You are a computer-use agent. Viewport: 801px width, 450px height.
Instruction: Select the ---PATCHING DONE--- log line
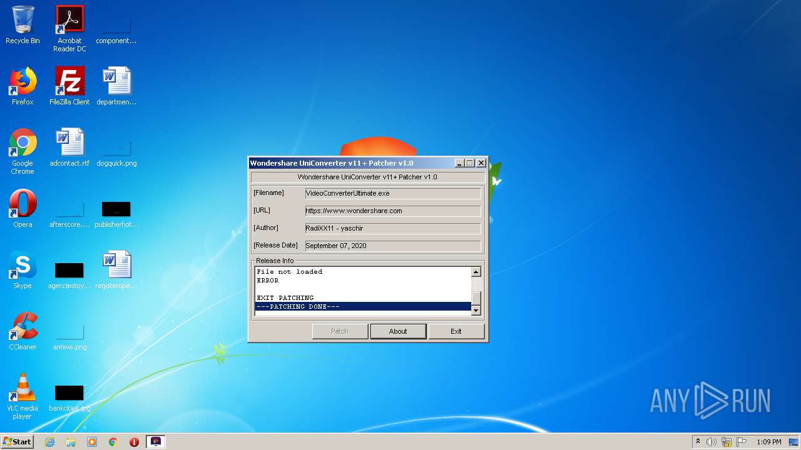(x=363, y=307)
